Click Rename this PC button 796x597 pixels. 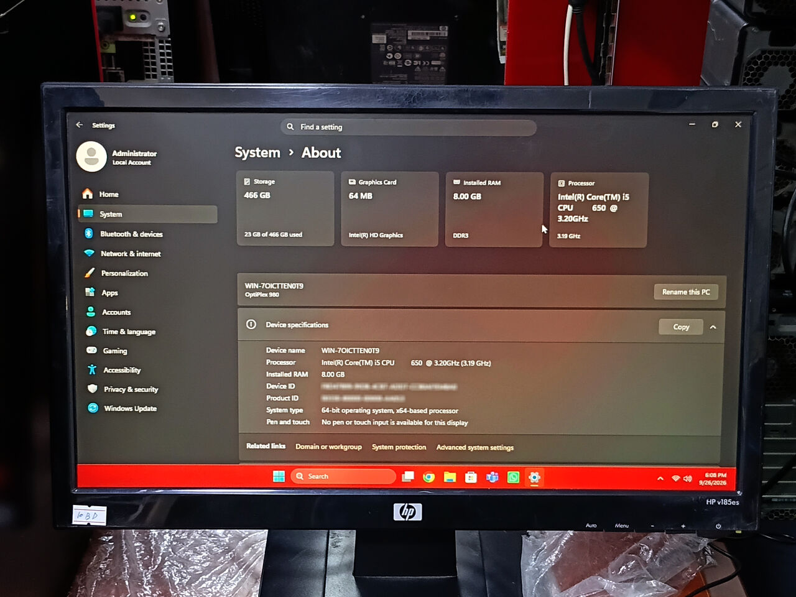686,292
